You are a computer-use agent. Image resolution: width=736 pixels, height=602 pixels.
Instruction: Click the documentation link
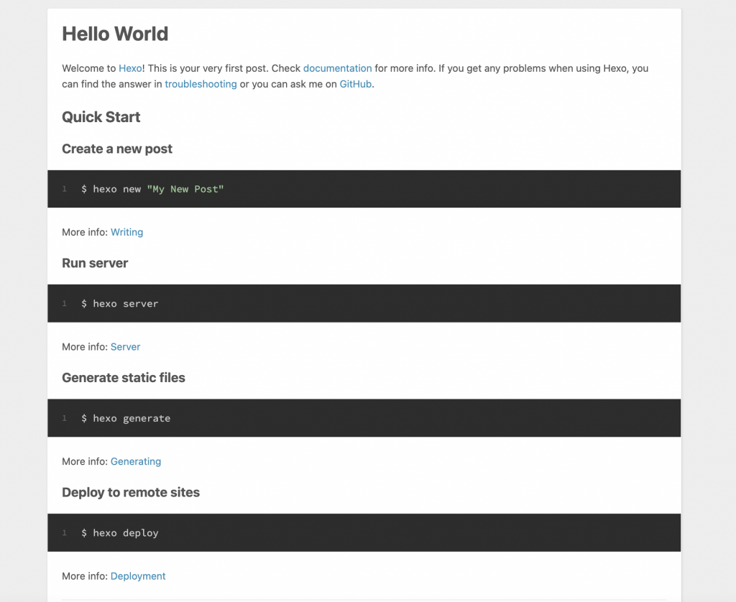coord(337,69)
